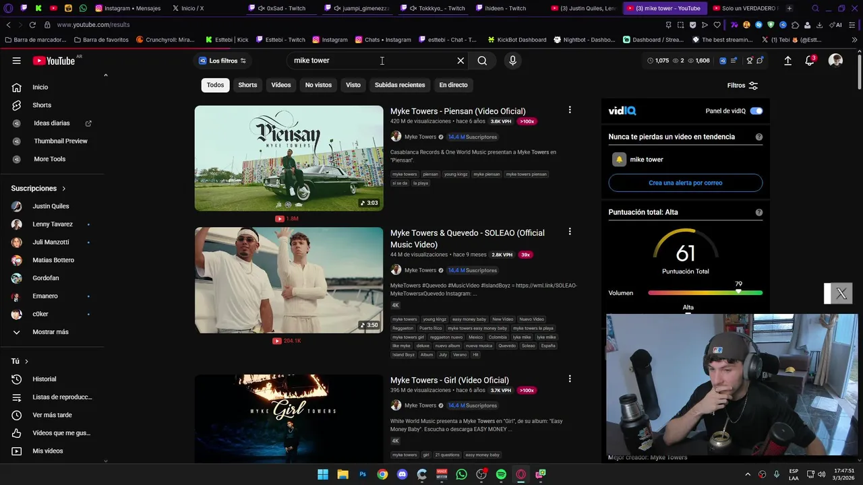Select the Todos filter chip
The width and height of the screenshot is (863, 485).
215,85
